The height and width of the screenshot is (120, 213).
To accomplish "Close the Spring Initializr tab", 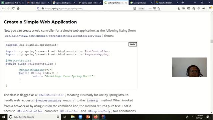I will (152, 3).
